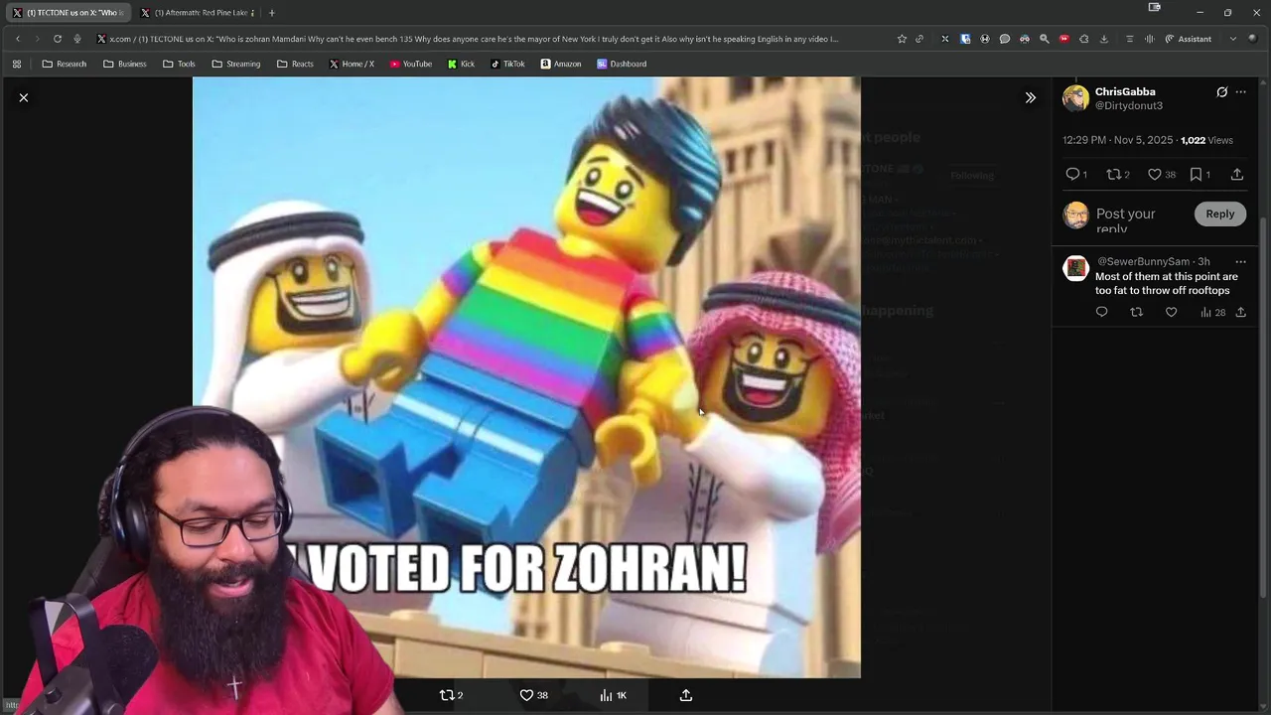Open the more options menu on ChrisGabba's post

click(1240, 92)
